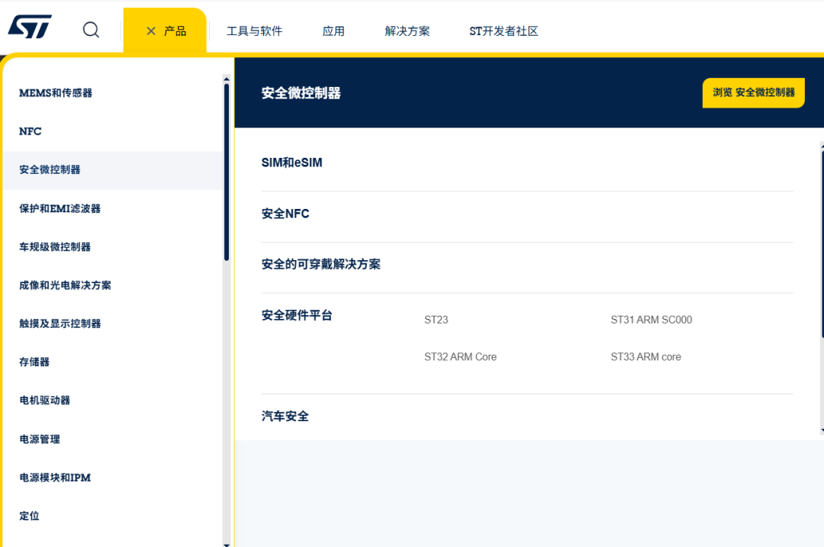The image size is (824, 547).
Task: Select 电源管理 category
Action: pos(40,439)
